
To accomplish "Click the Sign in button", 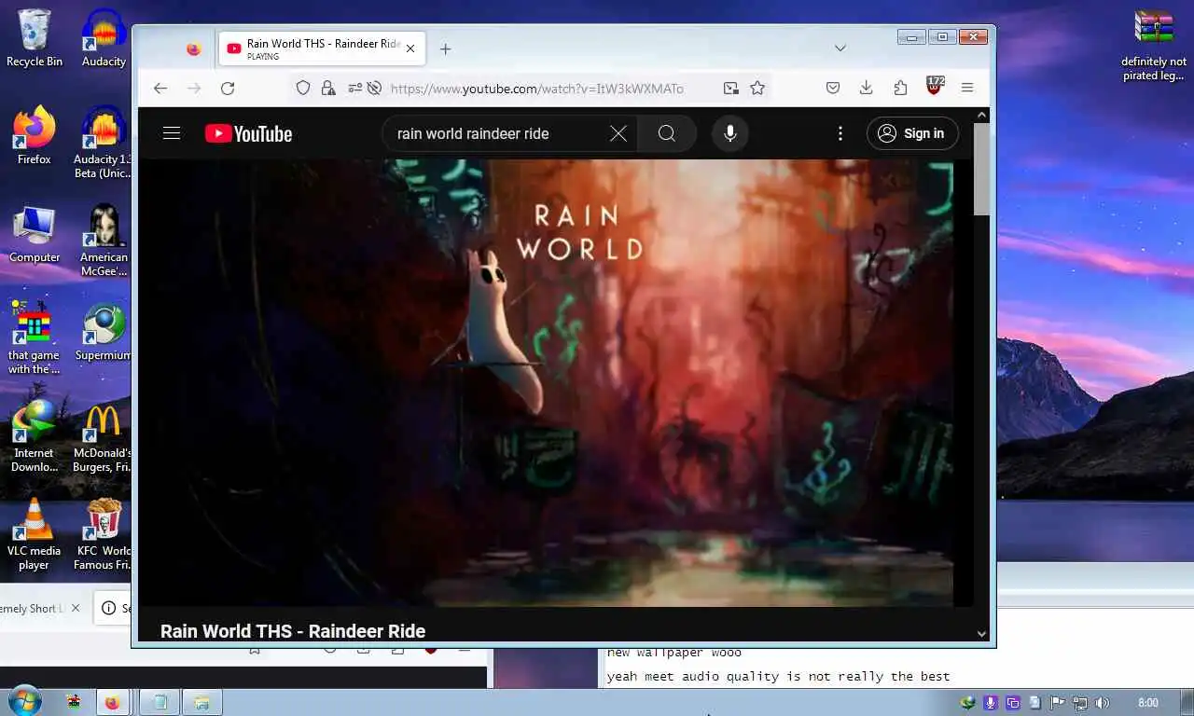I will [912, 133].
